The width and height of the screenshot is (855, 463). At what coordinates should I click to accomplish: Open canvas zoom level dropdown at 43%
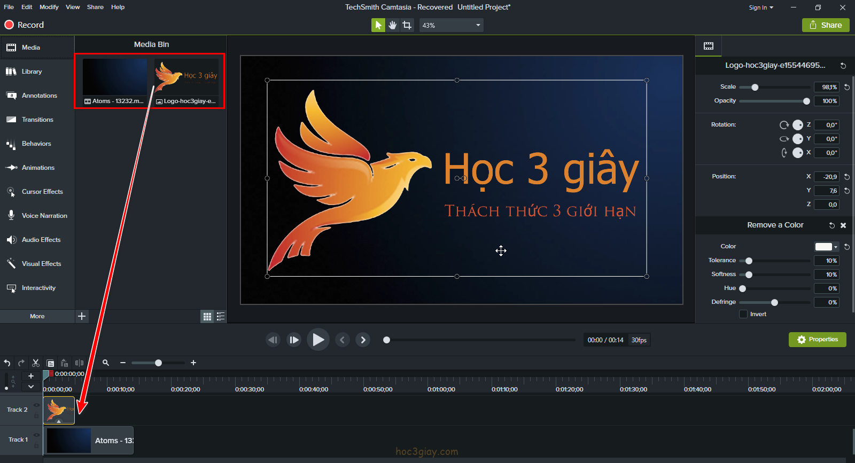pos(452,25)
